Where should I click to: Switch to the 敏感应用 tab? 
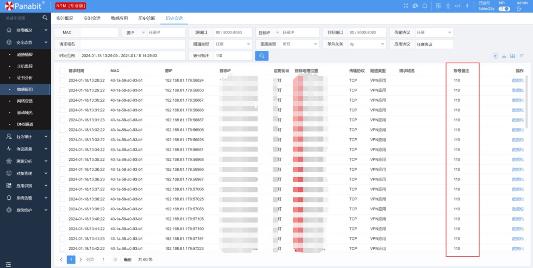[x=119, y=18]
